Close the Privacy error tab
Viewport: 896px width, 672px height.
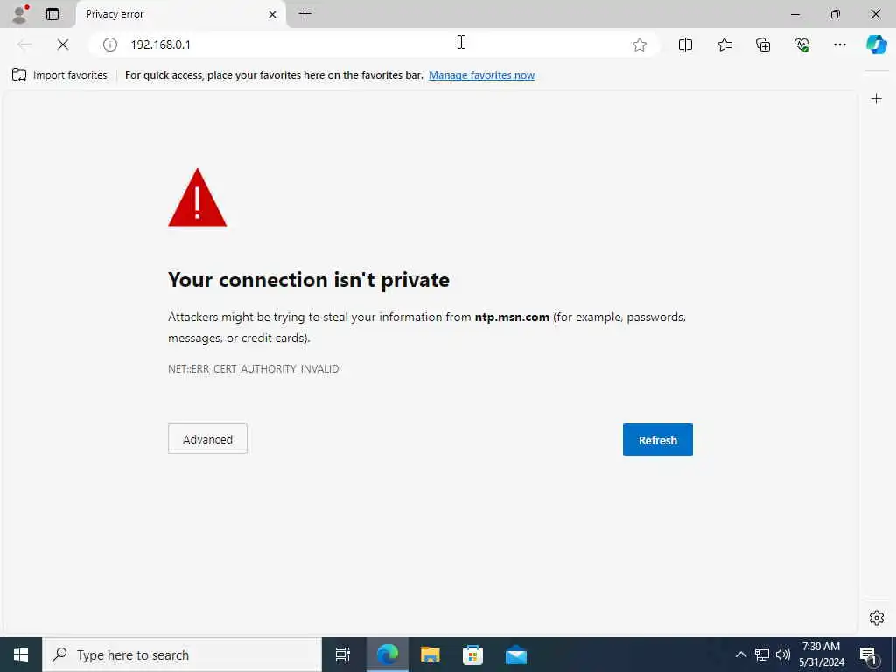tap(273, 14)
